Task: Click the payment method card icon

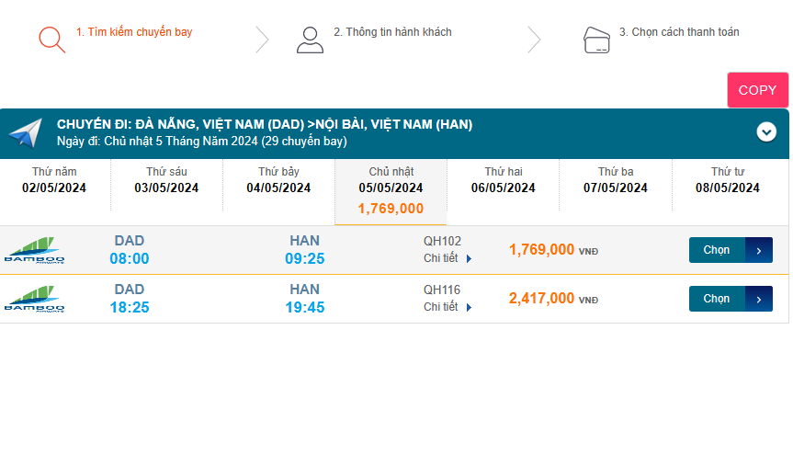Action: (596, 40)
